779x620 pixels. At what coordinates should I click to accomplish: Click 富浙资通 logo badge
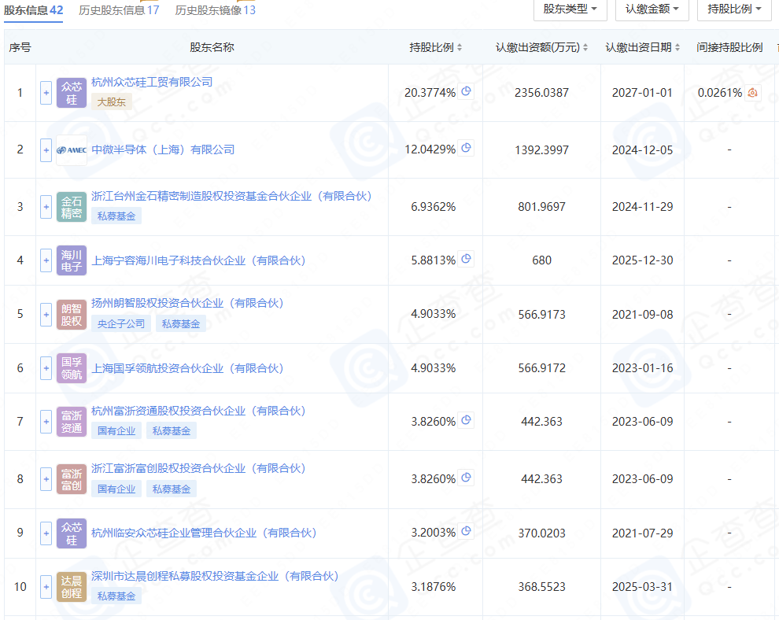pyautogui.click(x=72, y=422)
